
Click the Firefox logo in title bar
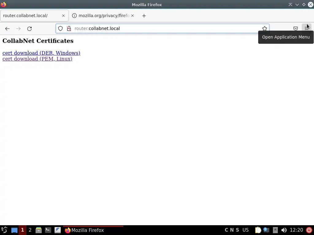coord(3,4)
